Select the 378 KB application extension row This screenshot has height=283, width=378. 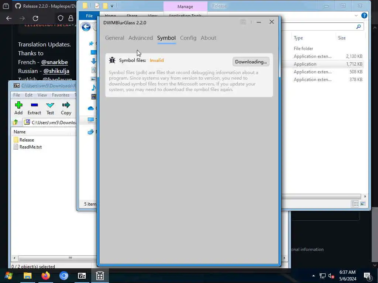click(x=328, y=80)
